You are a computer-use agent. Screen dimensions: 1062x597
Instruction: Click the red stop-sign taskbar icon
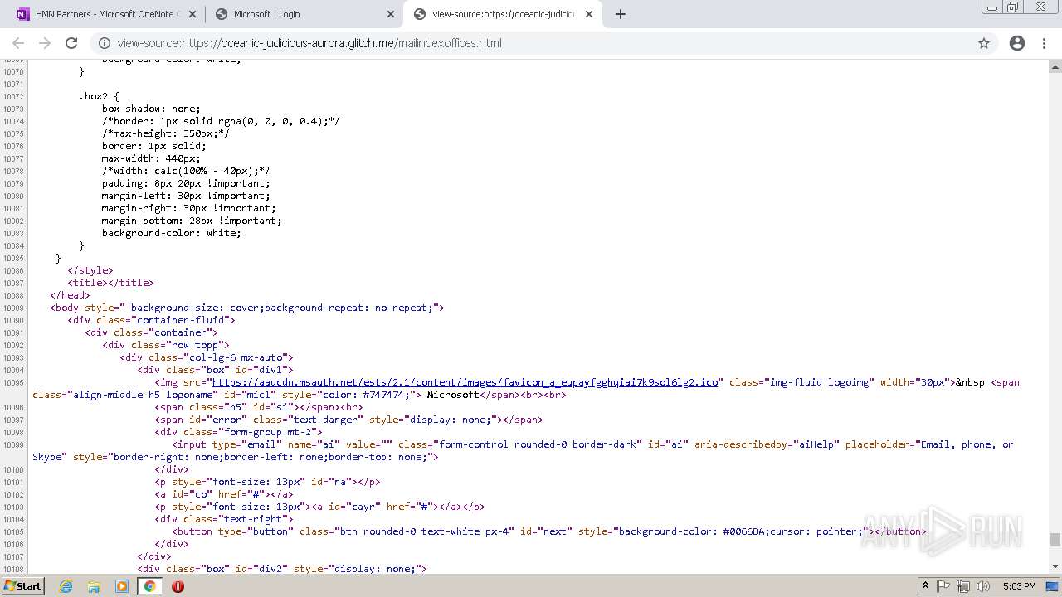click(178, 586)
